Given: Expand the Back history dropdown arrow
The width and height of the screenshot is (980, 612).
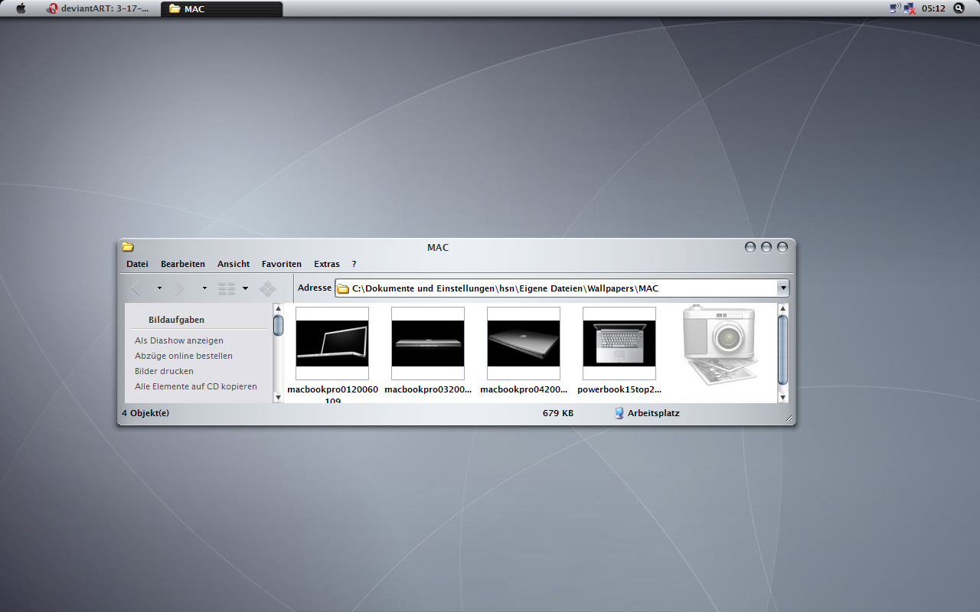Looking at the screenshot, I should (x=159, y=288).
